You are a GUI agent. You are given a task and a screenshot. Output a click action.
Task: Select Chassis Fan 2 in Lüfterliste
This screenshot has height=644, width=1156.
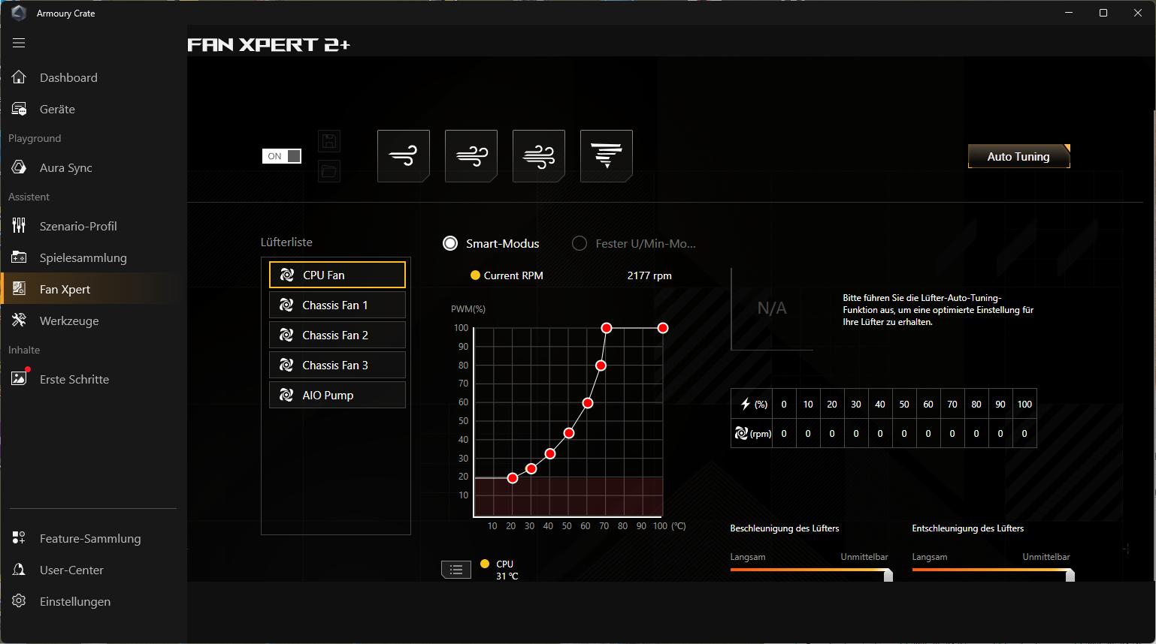pos(337,335)
